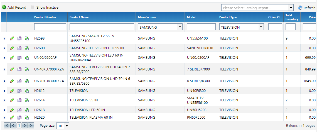317x132 pixels.
Task: Sort by Product Type column header
Action: tap(228, 17)
